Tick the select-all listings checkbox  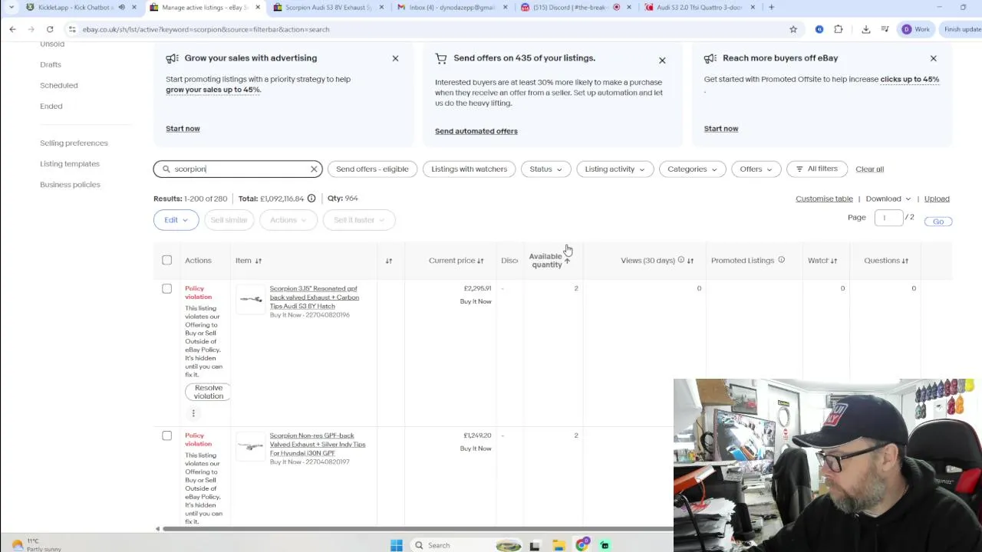pos(166,260)
